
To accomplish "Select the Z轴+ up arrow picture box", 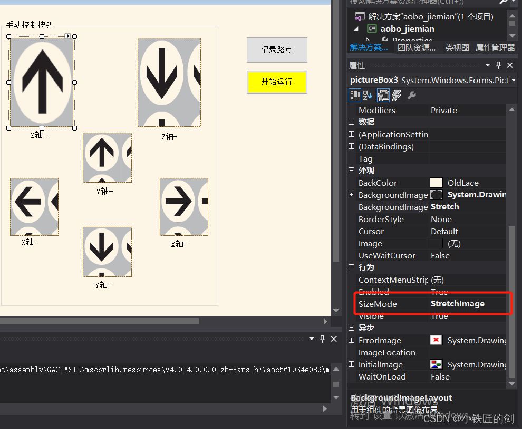I will pyautogui.click(x=42, y=82).
